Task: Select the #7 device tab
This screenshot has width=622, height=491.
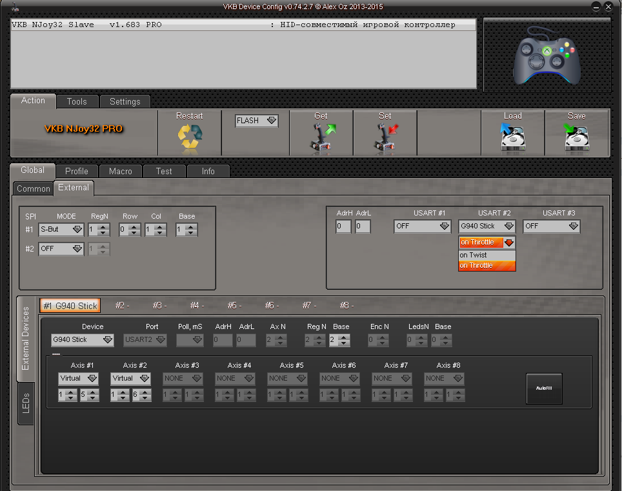Action: pos(309,306)
